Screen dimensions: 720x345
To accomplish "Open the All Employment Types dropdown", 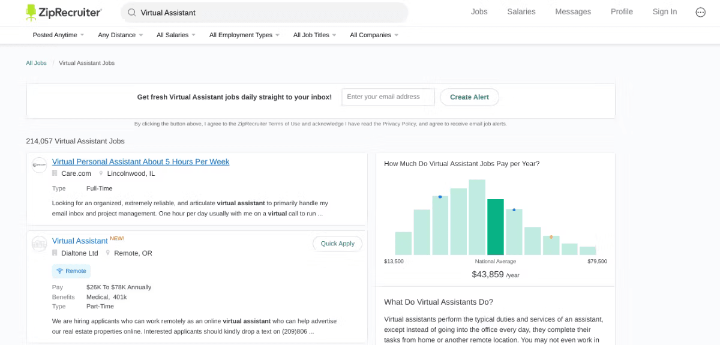I will (x=245, y=35).
